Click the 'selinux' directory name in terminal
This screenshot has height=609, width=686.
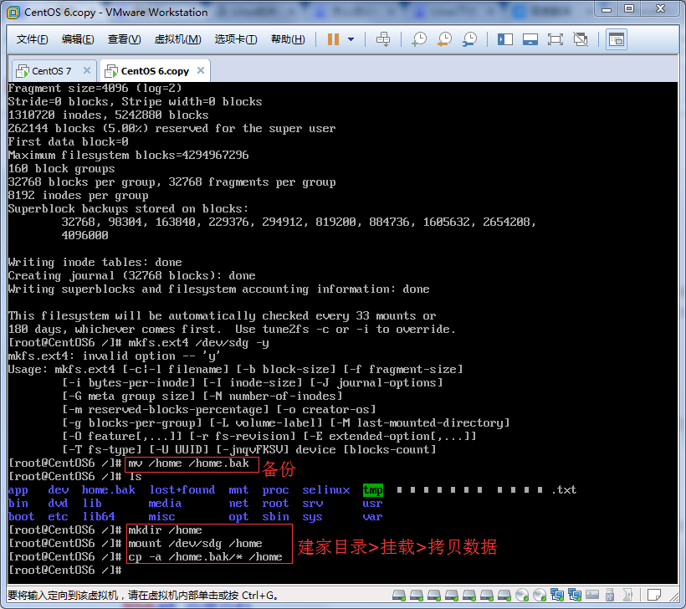(326, 490)
